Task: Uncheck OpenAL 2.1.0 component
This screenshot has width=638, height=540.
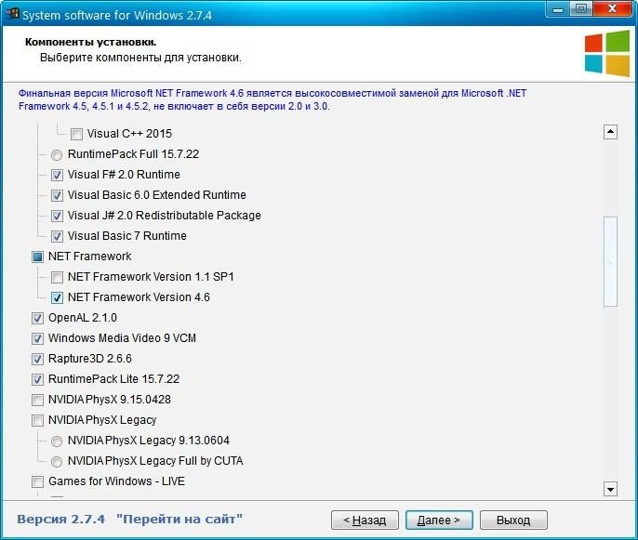Action: [x=37, y=318]
